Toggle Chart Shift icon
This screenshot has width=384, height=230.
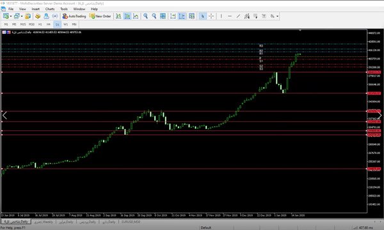[182, 16]
